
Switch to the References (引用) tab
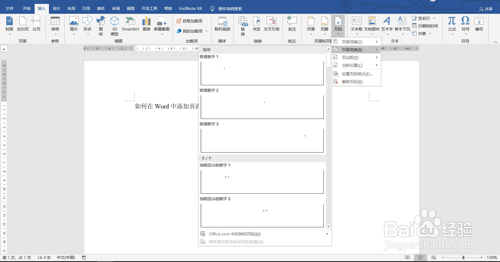tap(86, 9)
